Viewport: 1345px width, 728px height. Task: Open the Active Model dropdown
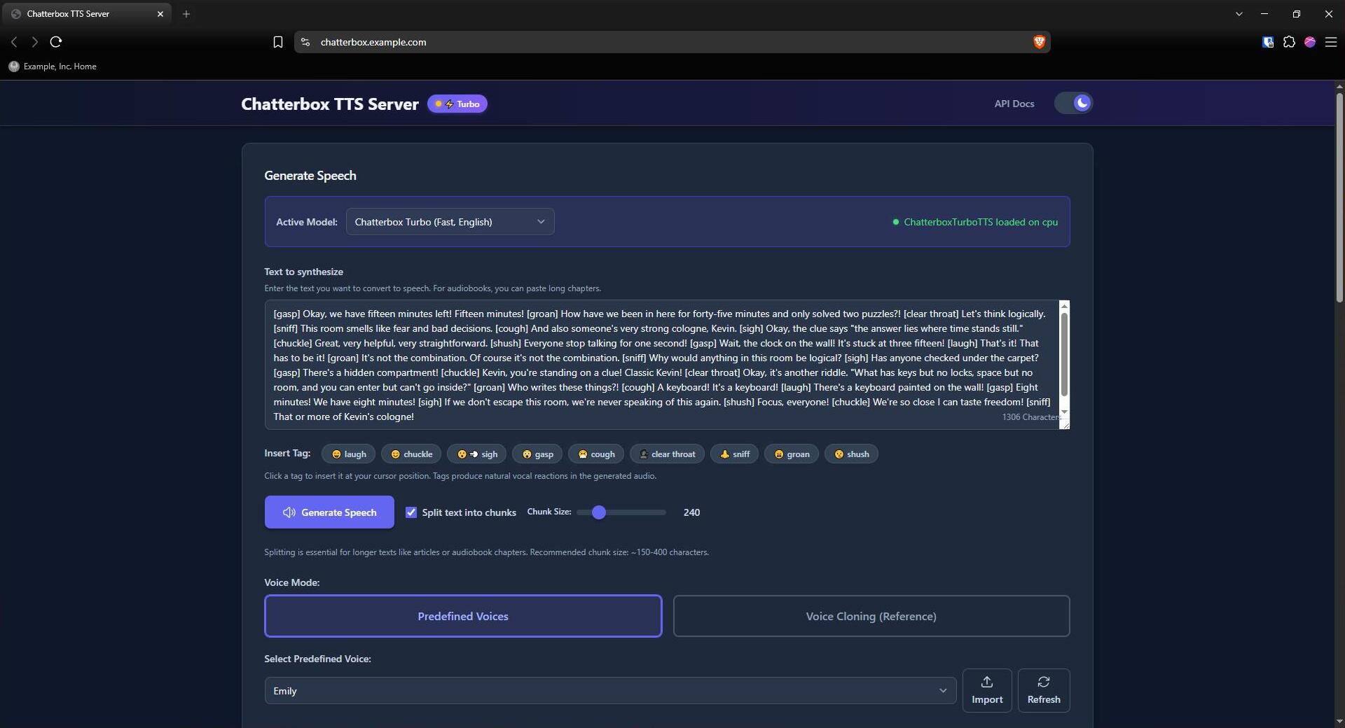(450, 222)
